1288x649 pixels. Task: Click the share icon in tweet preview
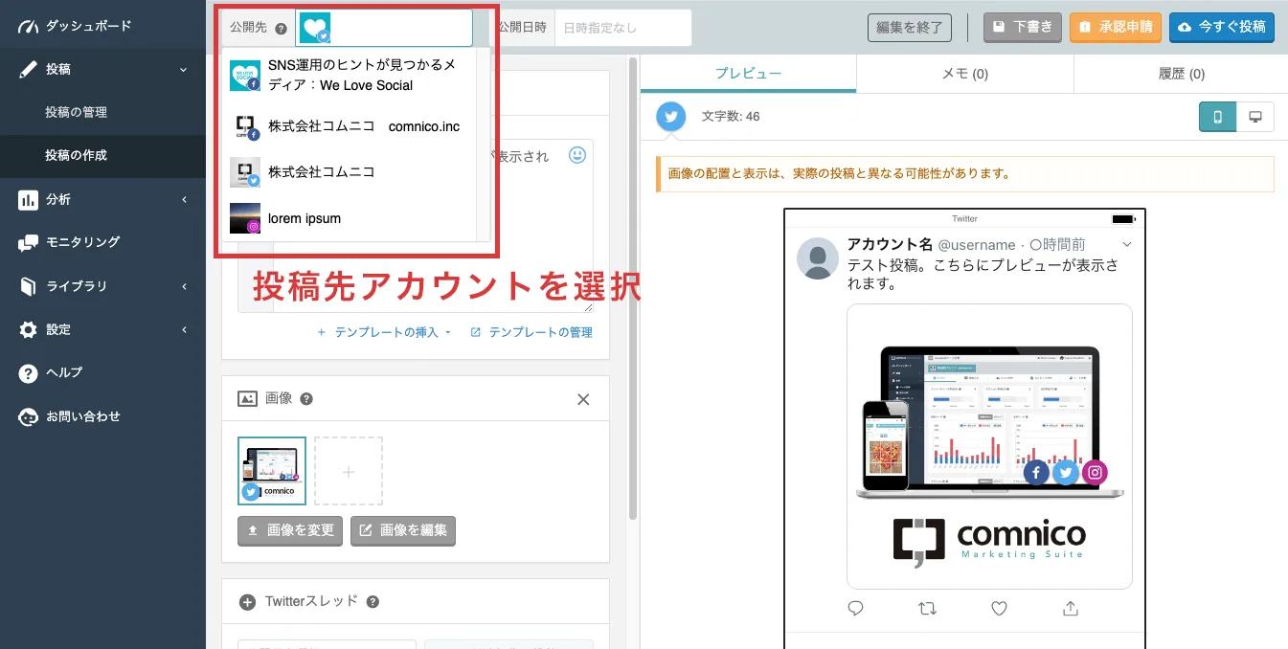1071,608
